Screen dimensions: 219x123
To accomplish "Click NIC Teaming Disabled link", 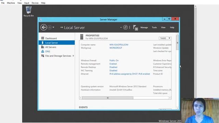I will [x=113, y=70].
